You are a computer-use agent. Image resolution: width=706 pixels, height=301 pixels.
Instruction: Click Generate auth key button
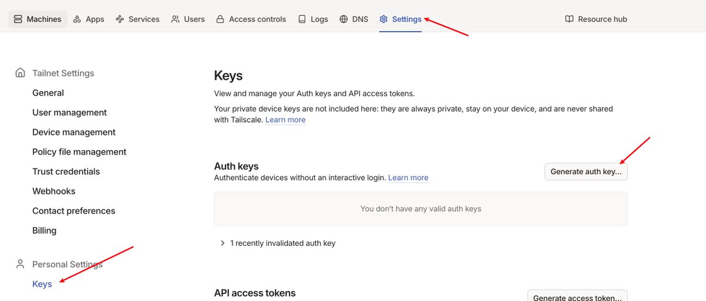coord(586,172)
